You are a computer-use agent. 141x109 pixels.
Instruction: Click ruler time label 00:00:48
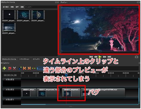111,73
